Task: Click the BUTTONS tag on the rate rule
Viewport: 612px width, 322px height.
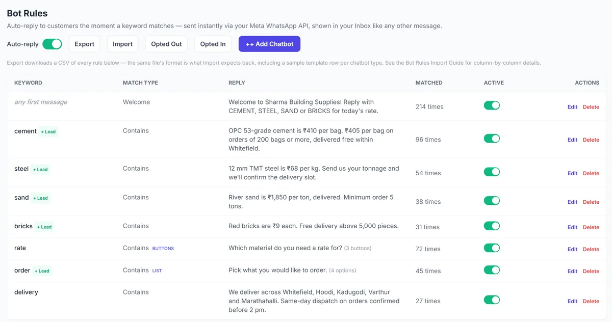Action: click(163, 249)
